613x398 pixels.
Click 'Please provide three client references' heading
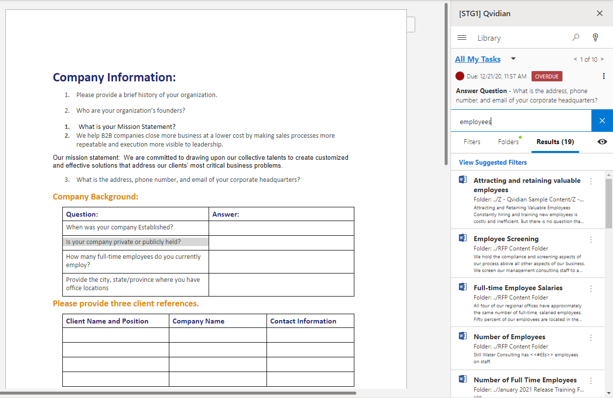pyautogui.click(x=126, y=303)
